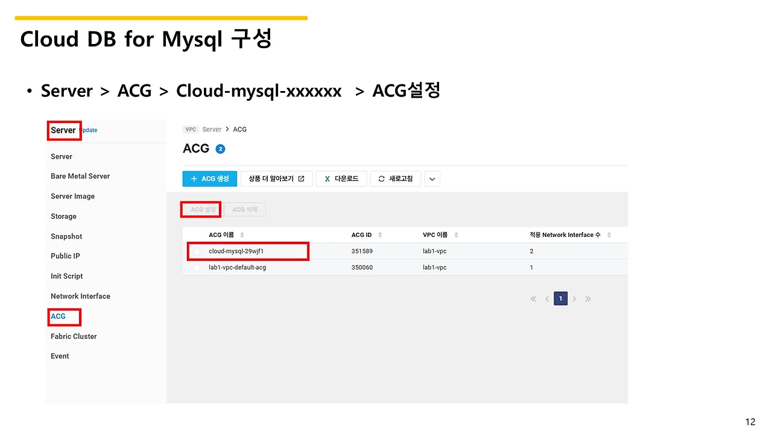Go to next page arrow

[x=574, y=299]
